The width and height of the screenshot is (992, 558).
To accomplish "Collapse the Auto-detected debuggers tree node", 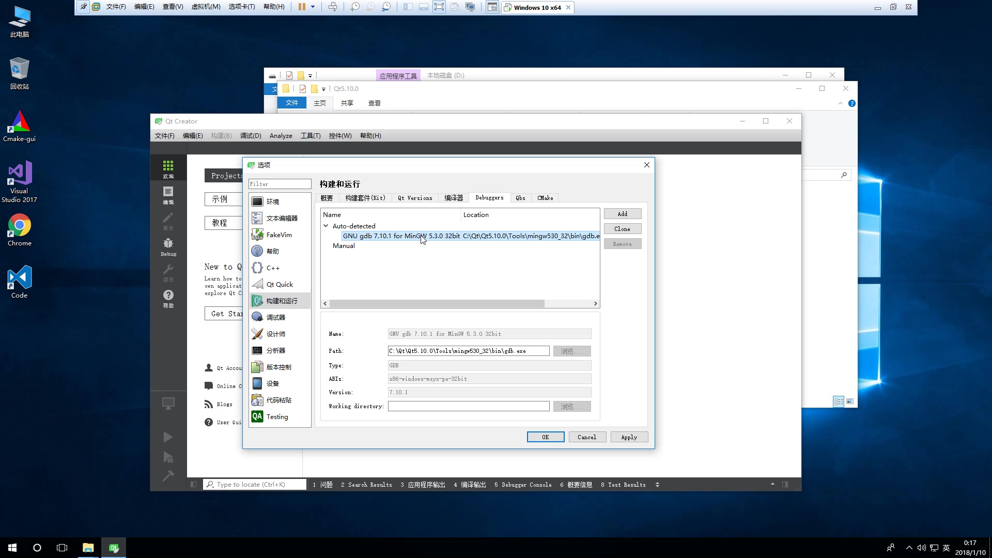I will 326,226.
